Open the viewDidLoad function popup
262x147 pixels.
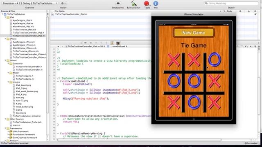coord(119,46)
